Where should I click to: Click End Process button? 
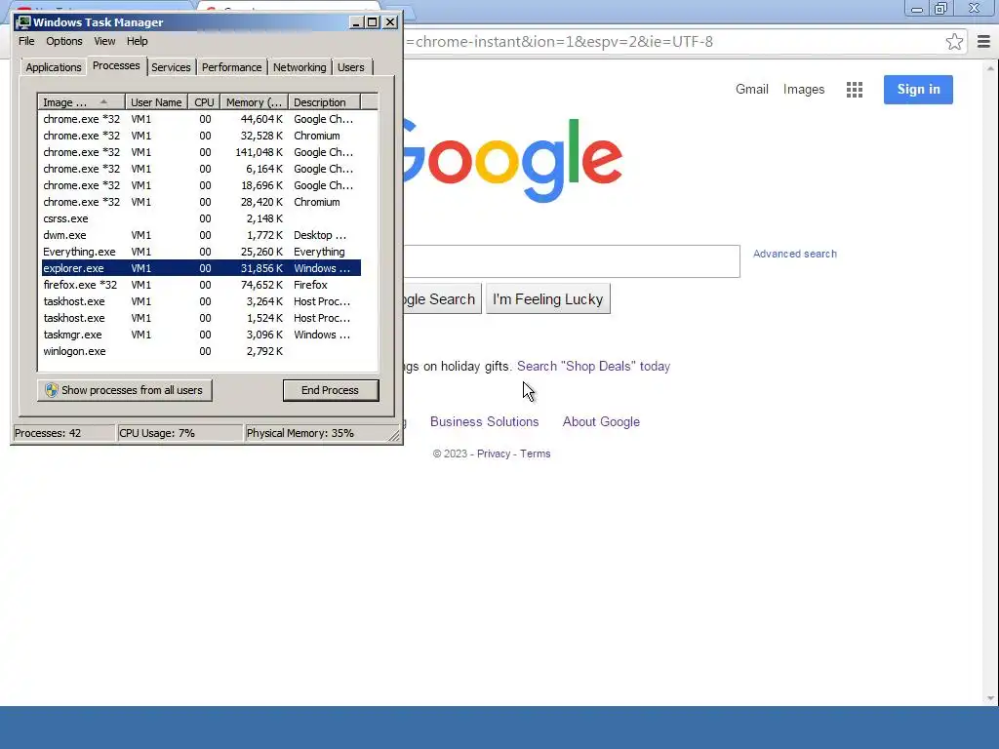[330, 390]
